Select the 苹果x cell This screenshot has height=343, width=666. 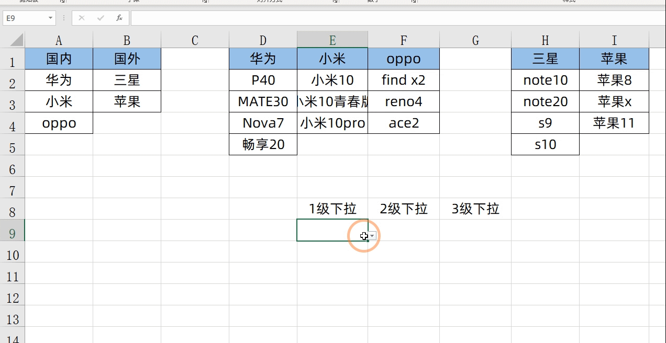614,101
